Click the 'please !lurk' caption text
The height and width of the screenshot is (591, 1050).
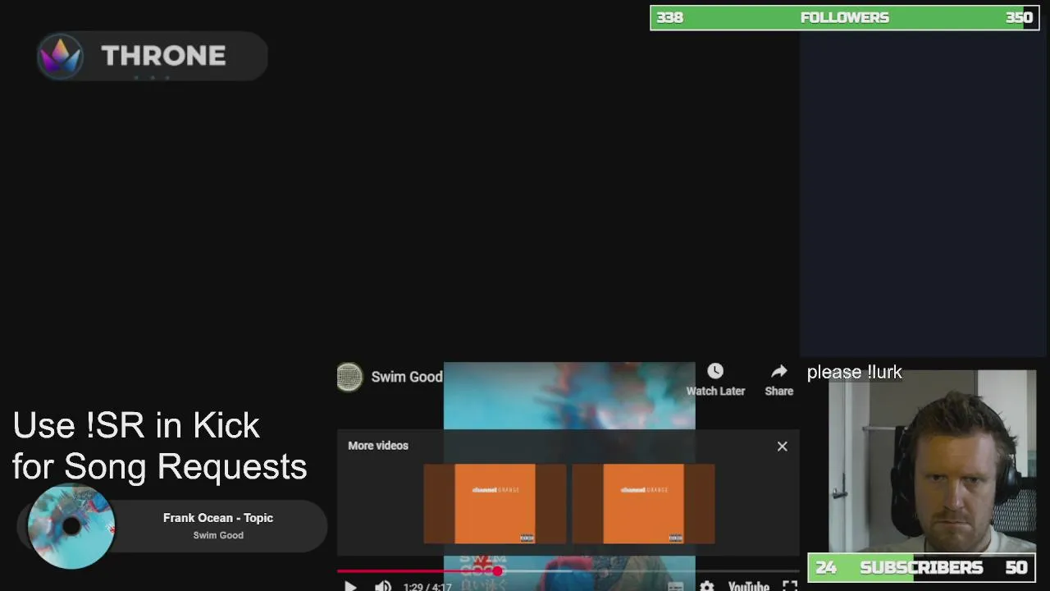click(x=855, y=372)
